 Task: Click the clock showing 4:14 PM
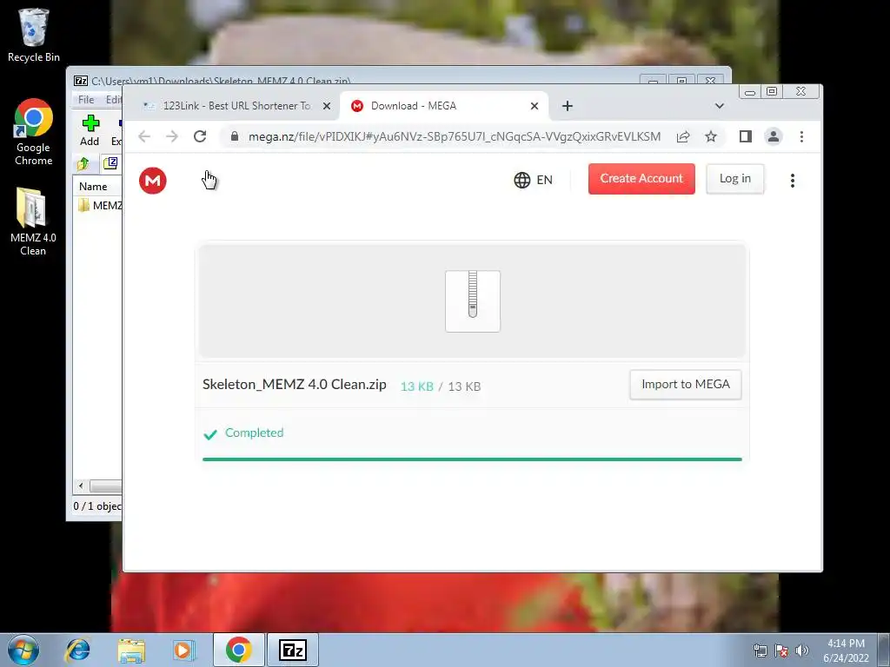point(846,650)
